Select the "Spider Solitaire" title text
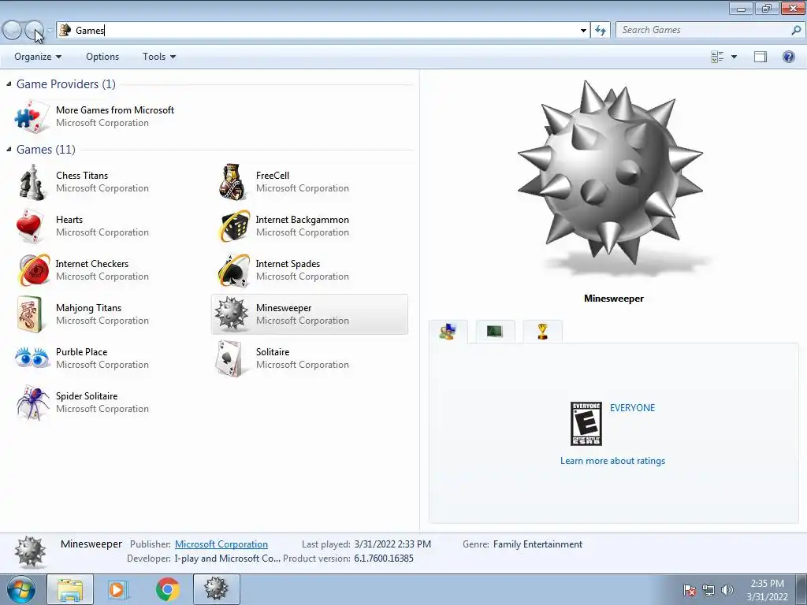 pos(87,395)
